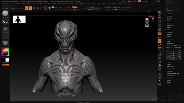Open the Zplugin menu

tap(120, 3)
